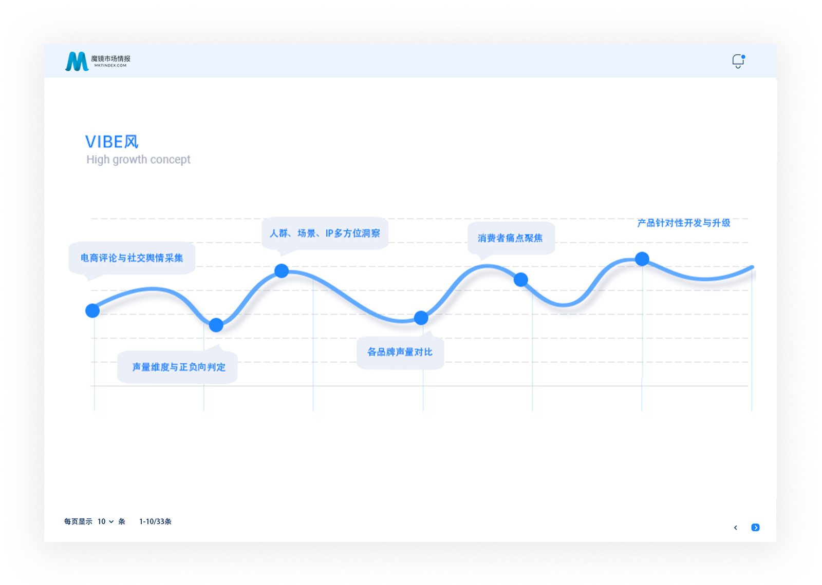Click the 产品针对性开发与升级 text label
822x585 pixels.
point(683,223)
